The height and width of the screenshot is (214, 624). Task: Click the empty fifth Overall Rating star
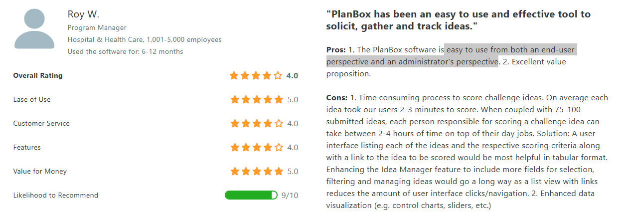coord(278,76)
